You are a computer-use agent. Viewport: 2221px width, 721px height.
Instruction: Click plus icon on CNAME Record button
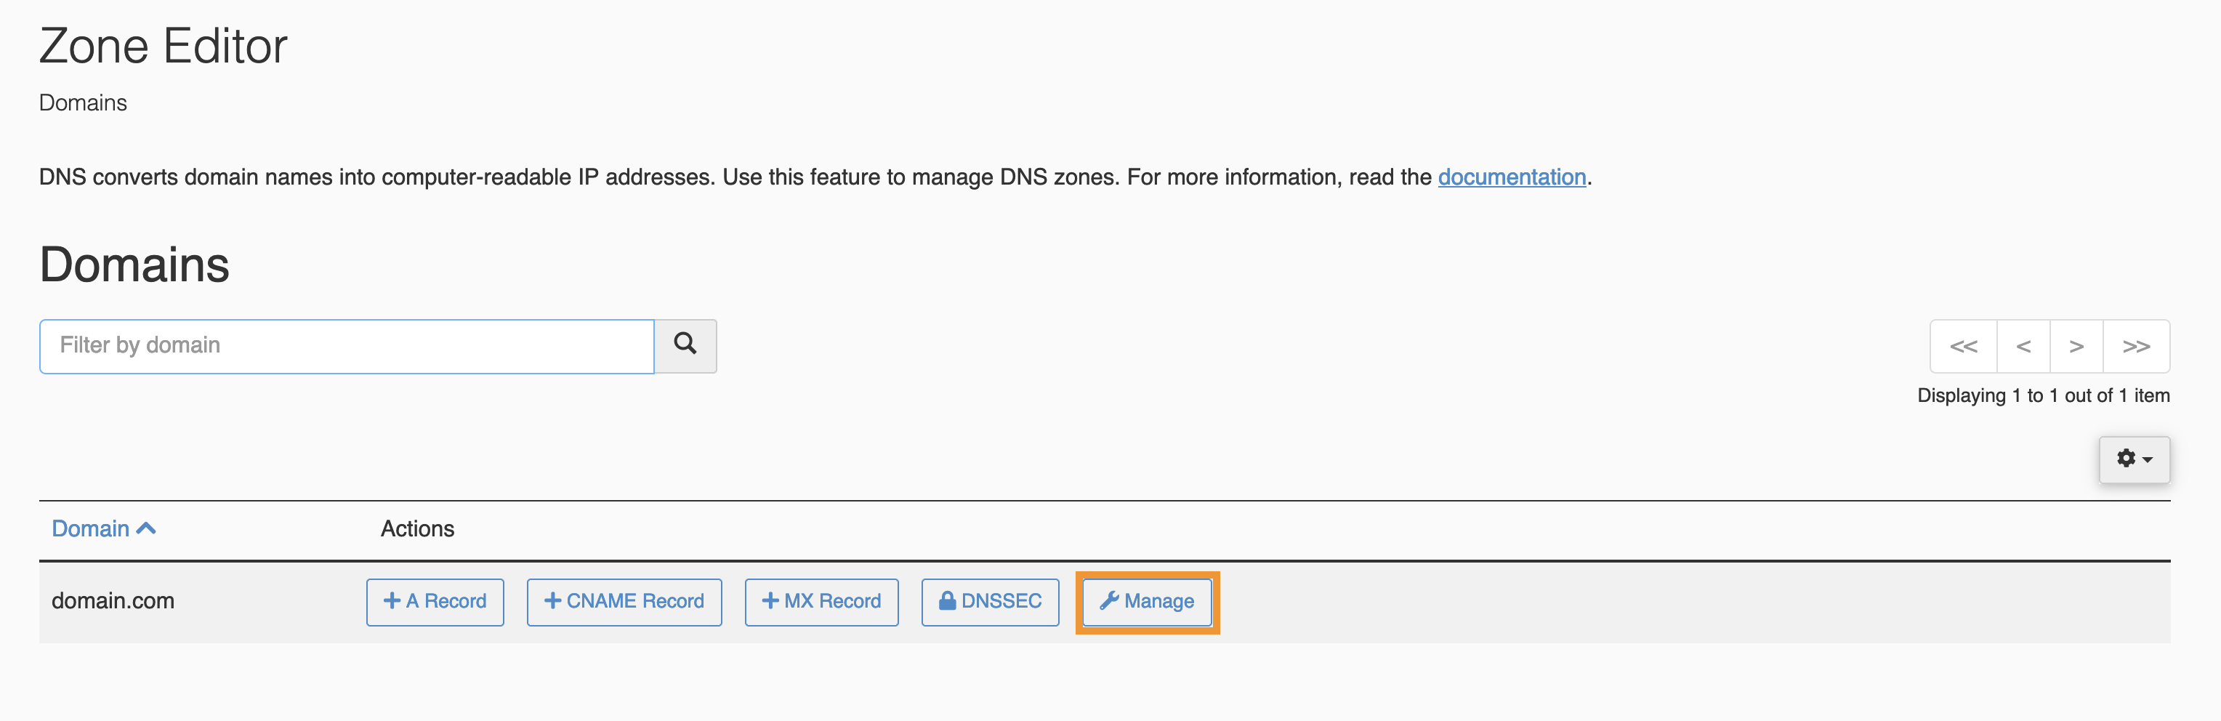click(552, 601)
